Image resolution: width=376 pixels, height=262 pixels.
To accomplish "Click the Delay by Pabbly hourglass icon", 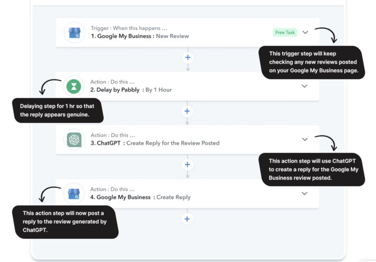I will (73, 86).
